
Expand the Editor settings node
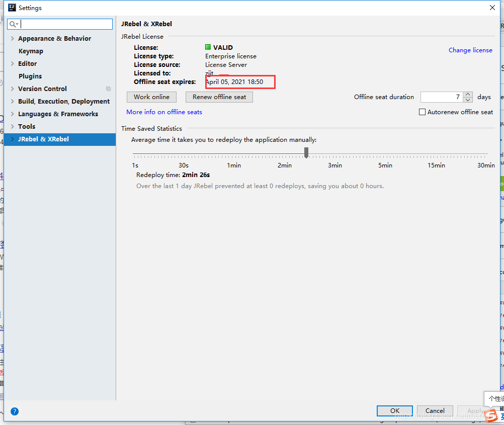[12, 64]
